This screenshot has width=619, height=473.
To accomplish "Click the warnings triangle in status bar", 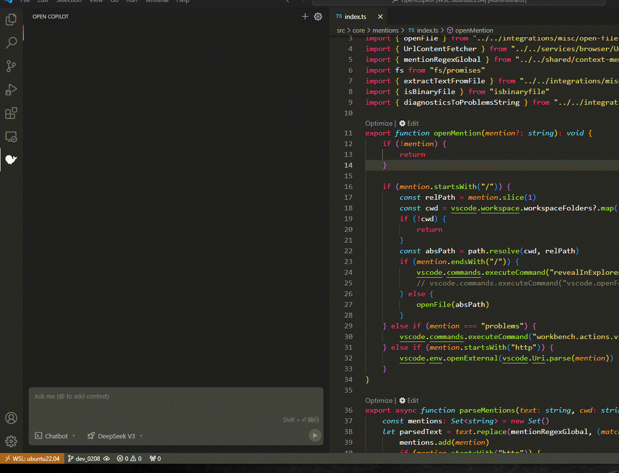I will [x=133, y=458].
